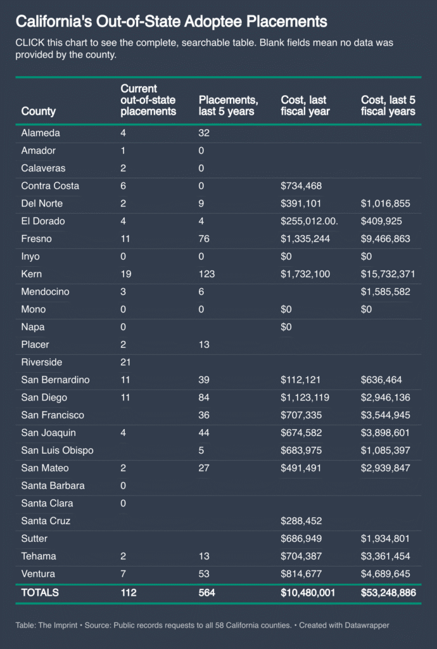437x649 pixels.
Task: Select the TOTALS row label
Action: click(40, 593)
